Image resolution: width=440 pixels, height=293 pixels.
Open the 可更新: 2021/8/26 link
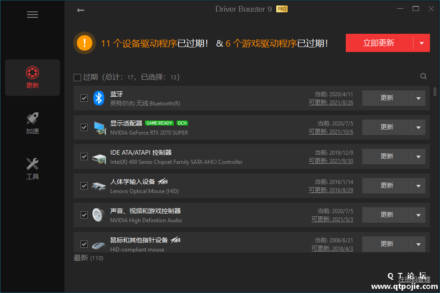pos(331,103)
